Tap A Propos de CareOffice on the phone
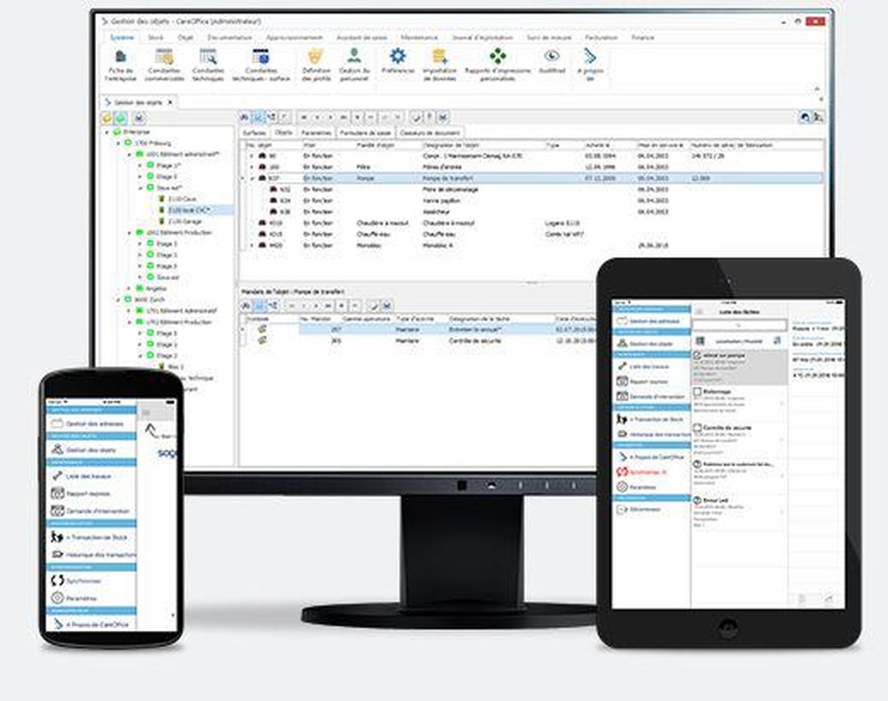This screenshot has height=701, width=888. (91, 624)
